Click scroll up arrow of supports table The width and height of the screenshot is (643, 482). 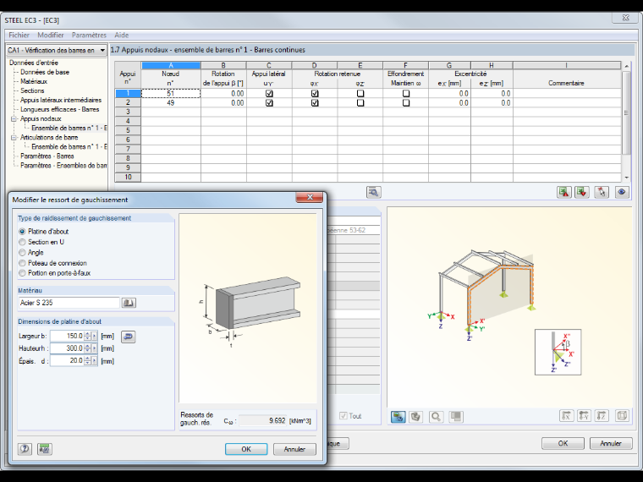click(x=626, y=66)
